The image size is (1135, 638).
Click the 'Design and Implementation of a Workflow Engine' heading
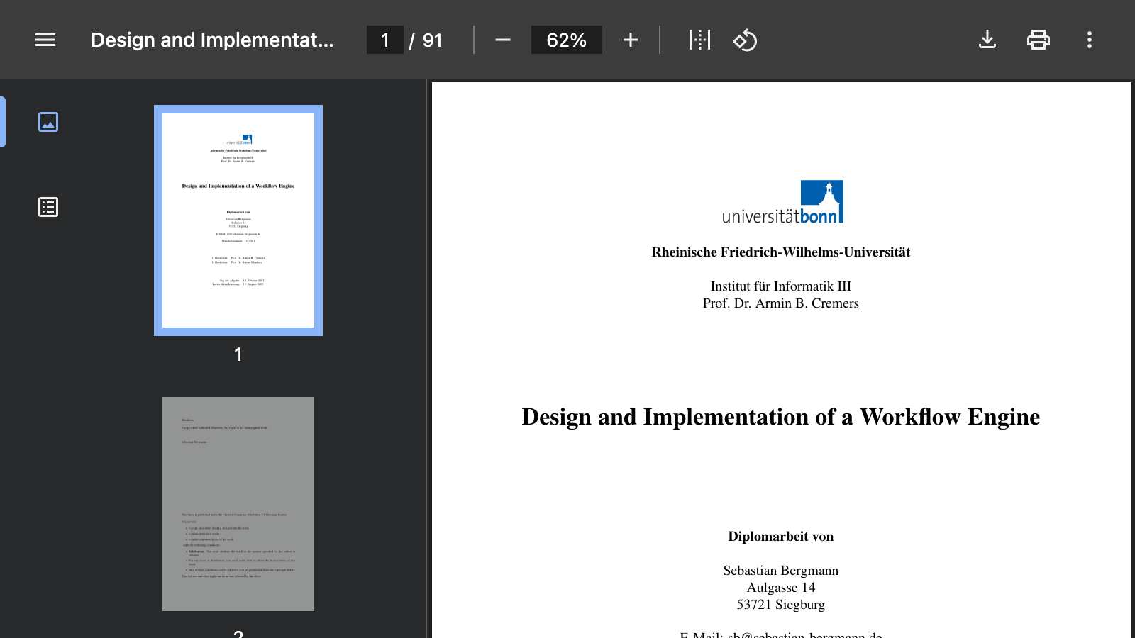click(x=780, y=417)
